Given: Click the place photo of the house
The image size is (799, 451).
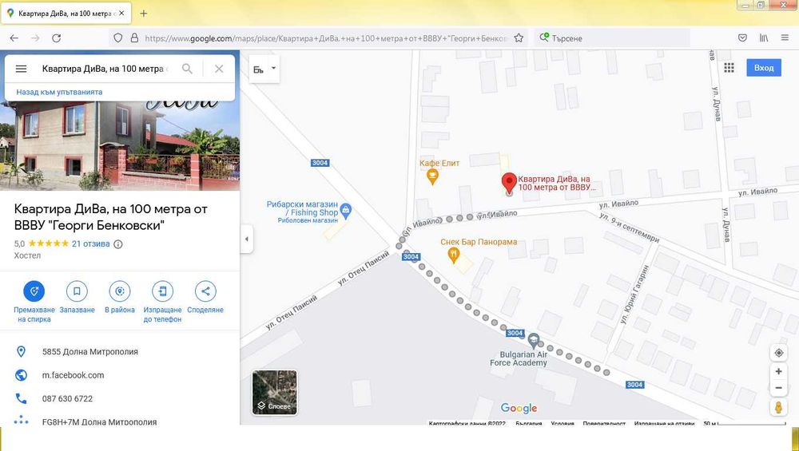Looking at the screenshot, I should point(120,145).
